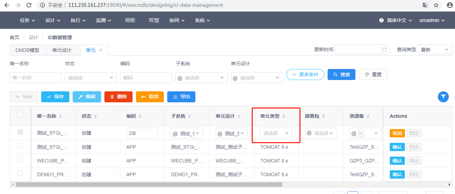Click right arrow of horizontal scrollbar

pos(450,185)
